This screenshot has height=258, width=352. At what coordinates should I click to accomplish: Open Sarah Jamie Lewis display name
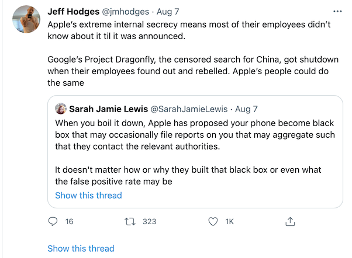108,109
